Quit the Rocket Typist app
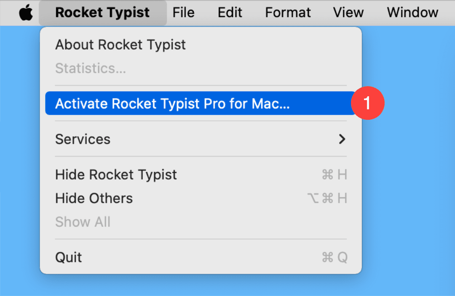 (x=201, y=257)
